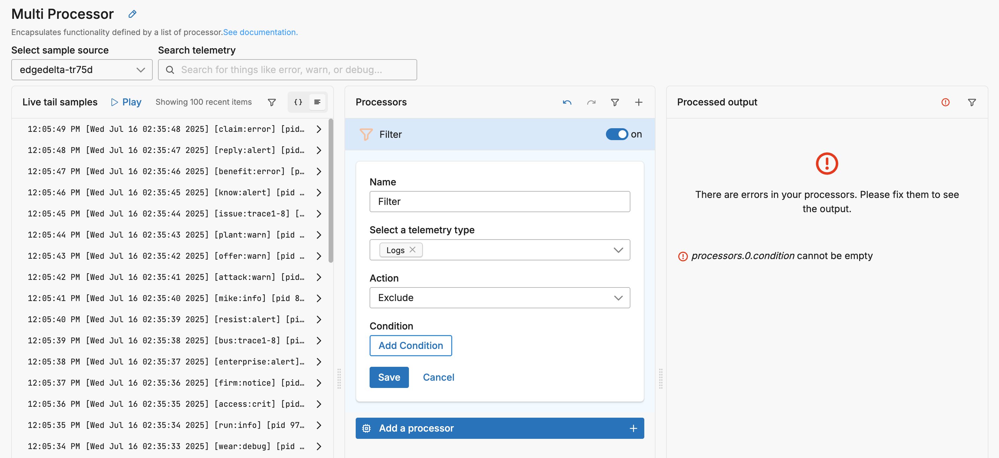Click the live tail list scrollbar
Screen dimensions: 999x458
(331, 191)
